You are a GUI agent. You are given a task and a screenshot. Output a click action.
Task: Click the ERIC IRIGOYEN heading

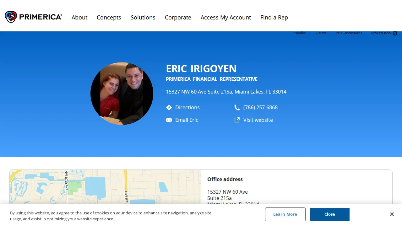pos(201,68)
